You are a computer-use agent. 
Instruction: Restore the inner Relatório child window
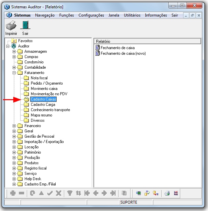192,15
